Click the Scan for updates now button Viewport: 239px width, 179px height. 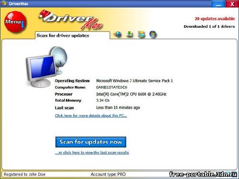click(x=91, y=142)
